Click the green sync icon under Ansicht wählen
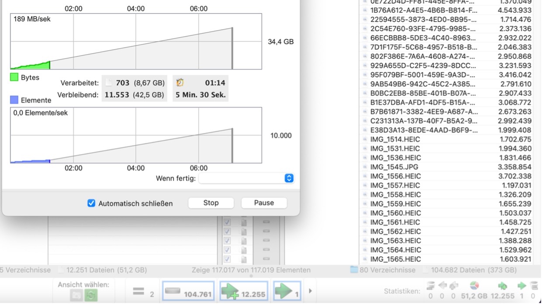The width and height of the screenshot is (543, 304). [x=91, y=296]
